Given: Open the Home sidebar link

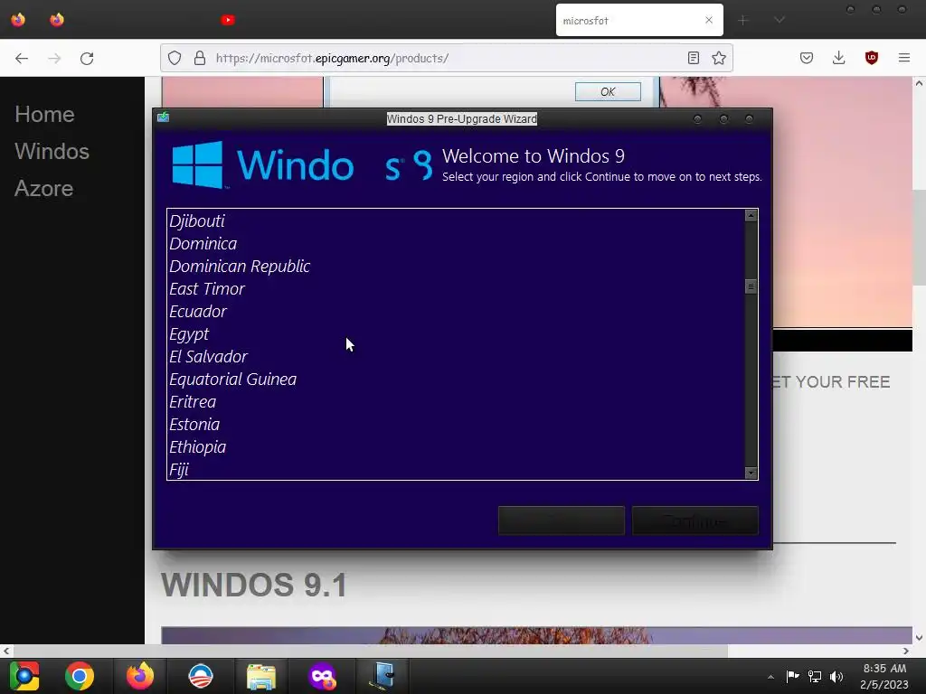Looking at the screenshot, I should [x=45, y=114].
